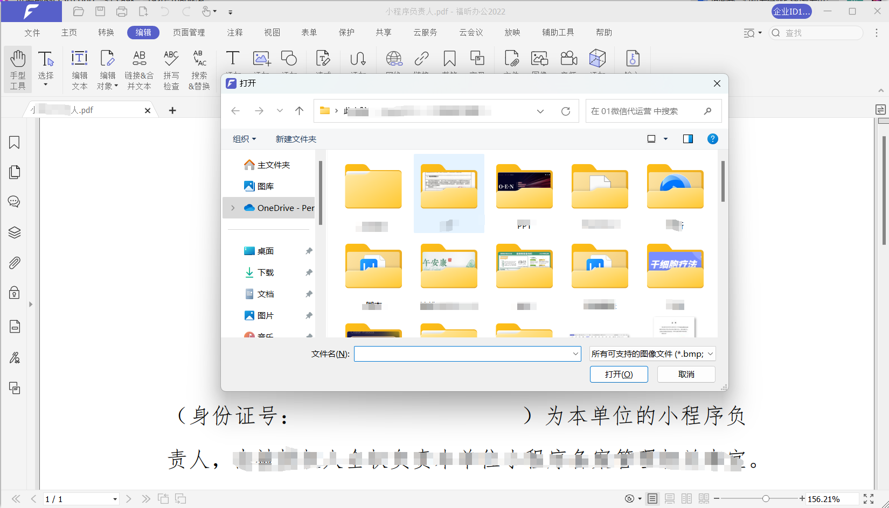Click the Add Text 'T' icon in ribbon
Image resolution: width=889 pixels, height=508 pixels.
(233, 59)
